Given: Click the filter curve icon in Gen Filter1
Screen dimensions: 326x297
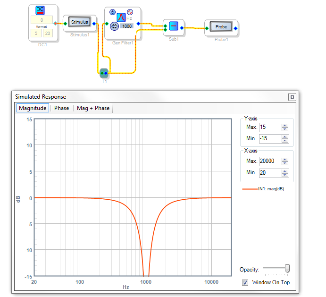Looking at the screenshot, I should (x=121, y=17).
